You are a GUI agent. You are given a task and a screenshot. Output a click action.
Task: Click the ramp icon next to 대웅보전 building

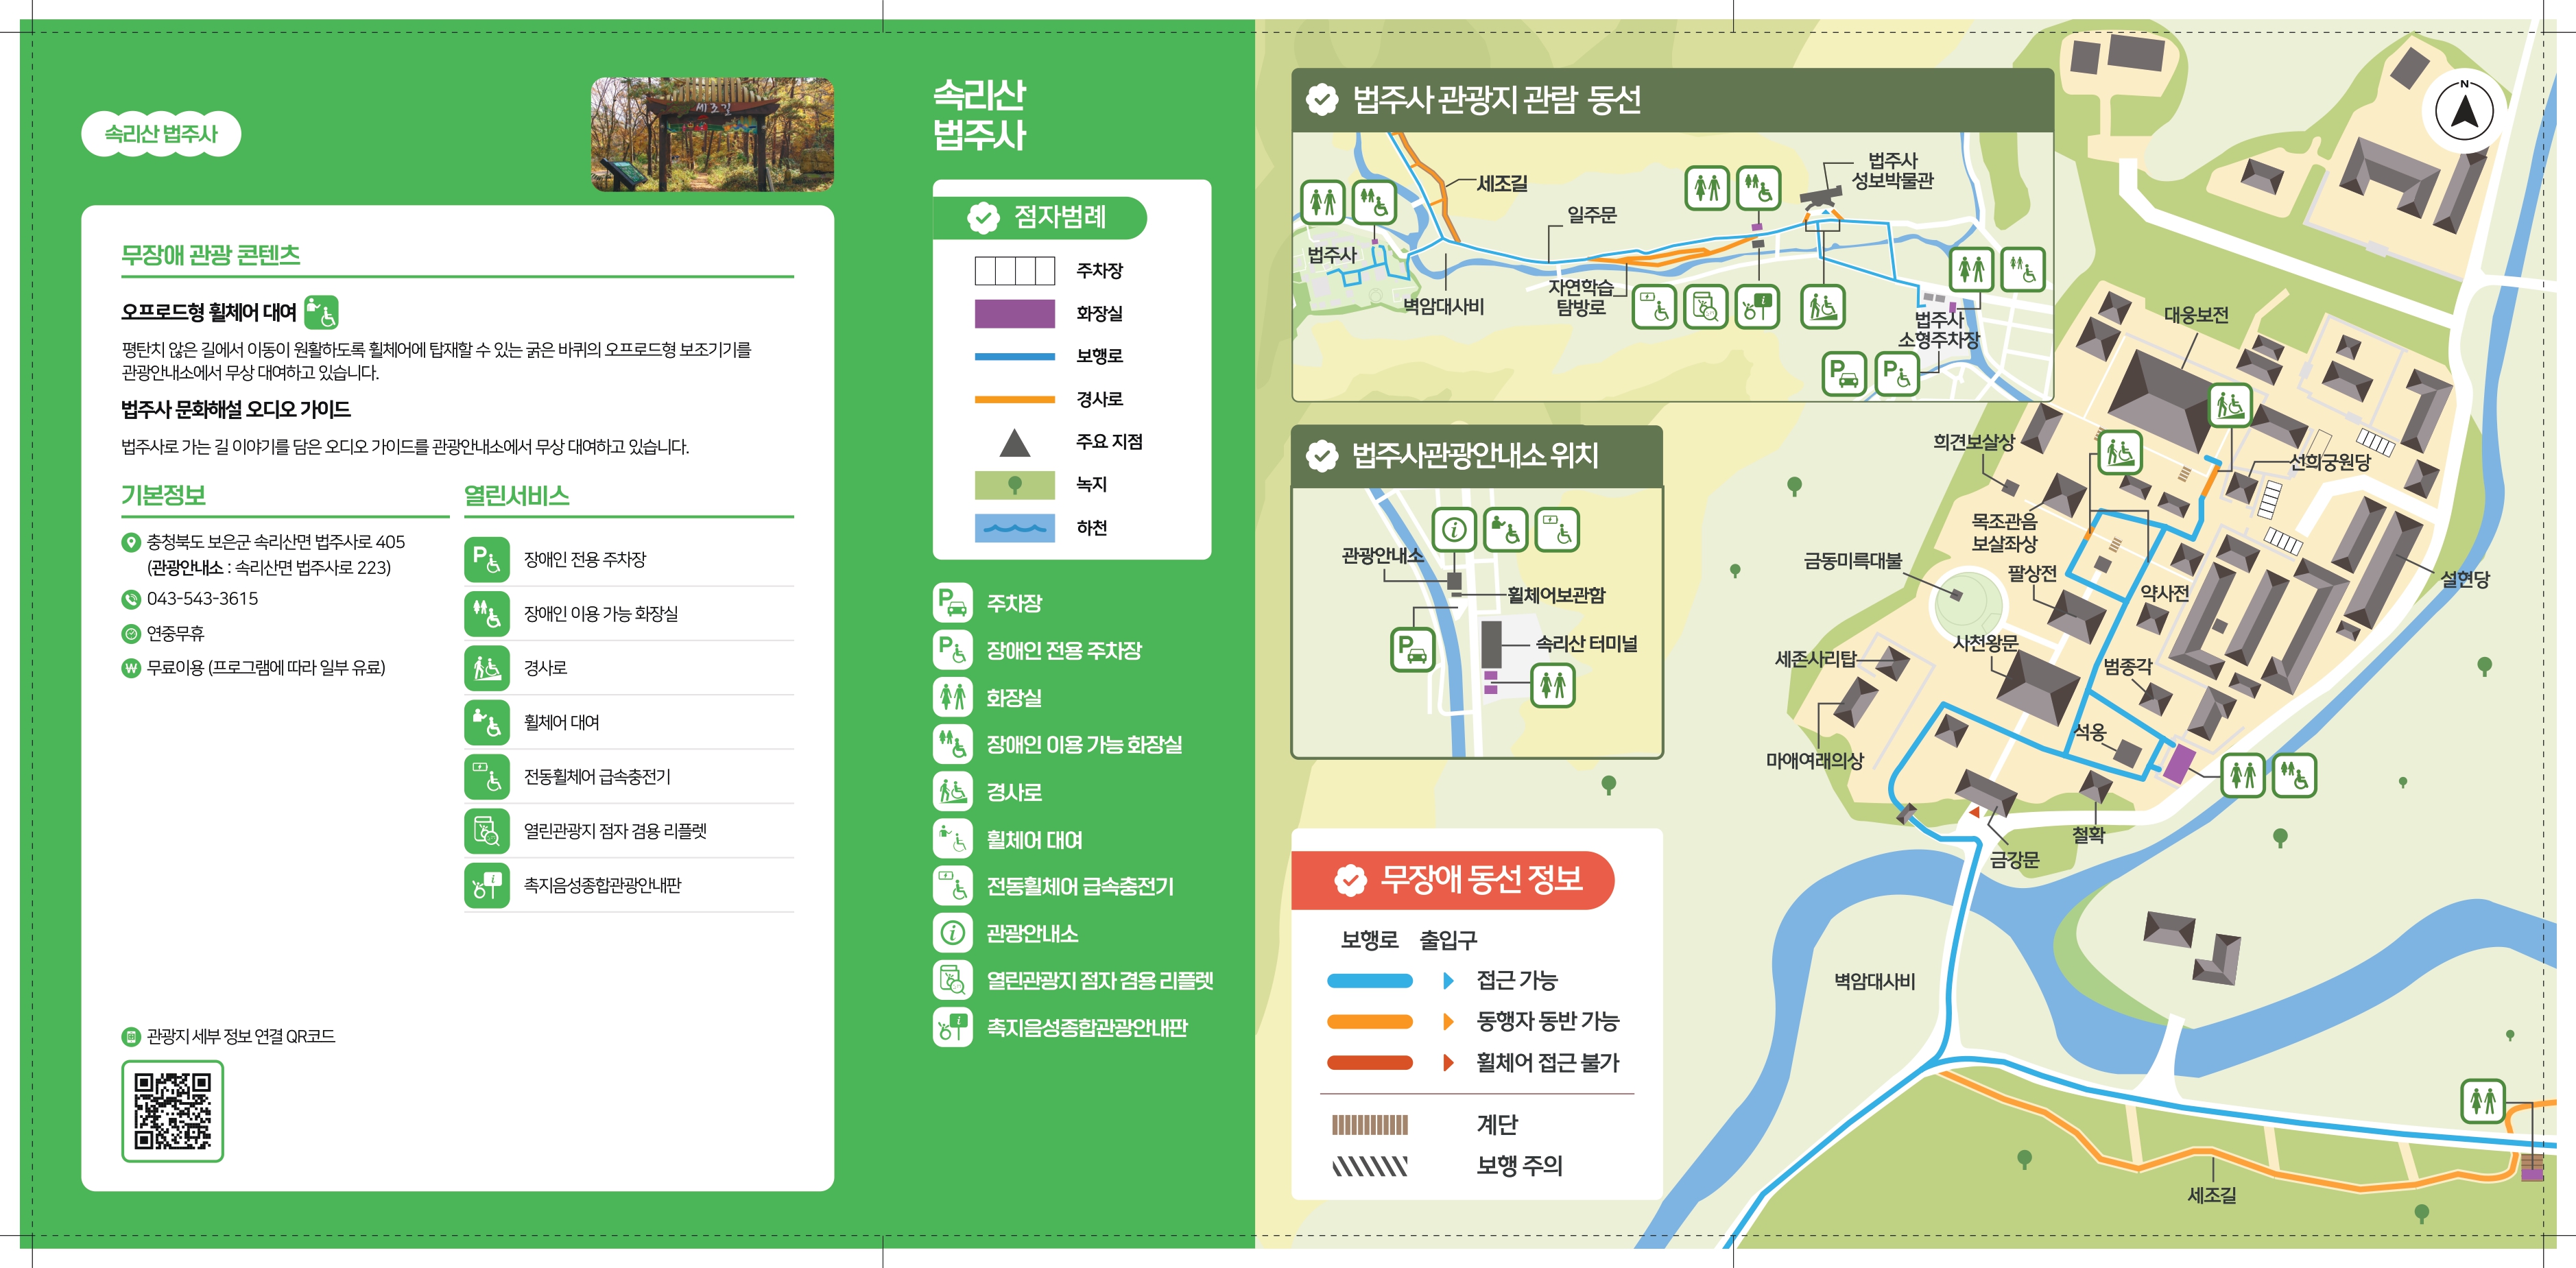[2230, 405]
